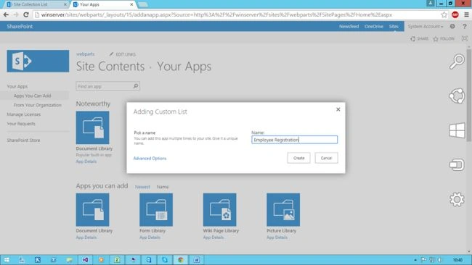Click the Form Library tile

[x=156, y=209]
